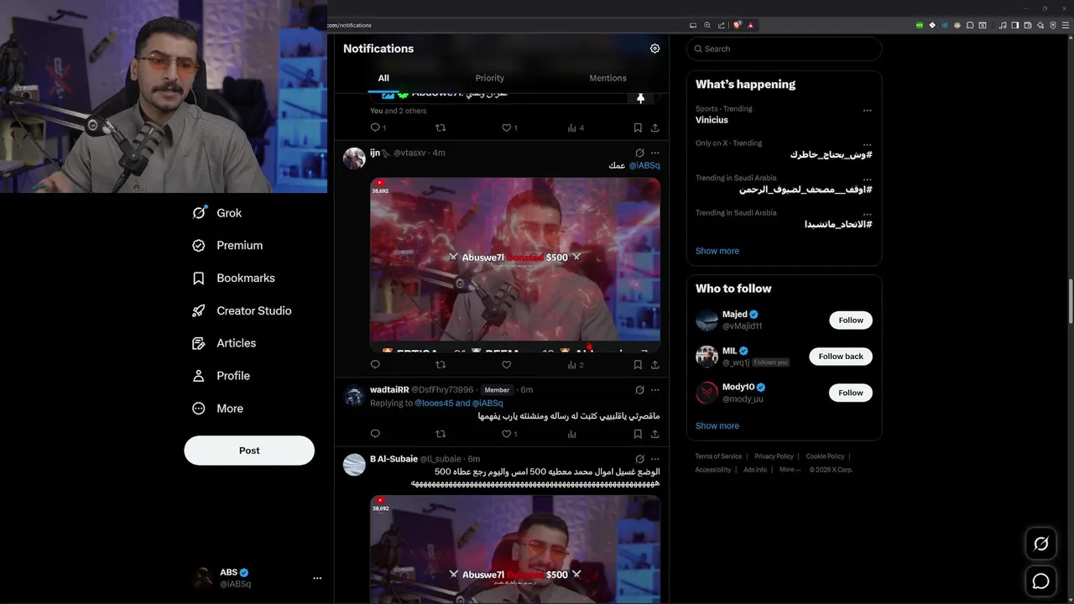Switch to All notifications tab
Viewport: 1074px width, 604px height.
[383, 78]
